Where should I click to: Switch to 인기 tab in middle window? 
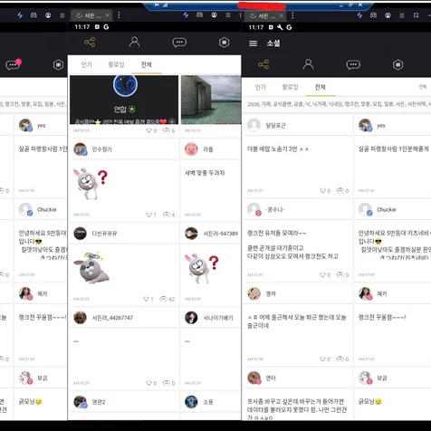[x=87, y=64]
